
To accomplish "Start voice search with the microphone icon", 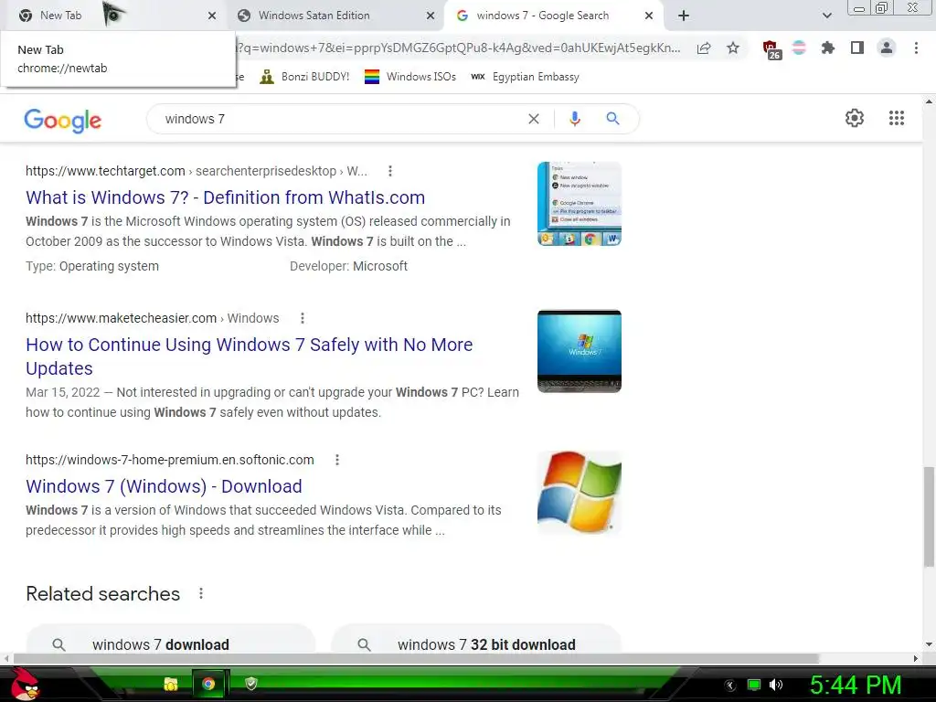I will 574,119.
